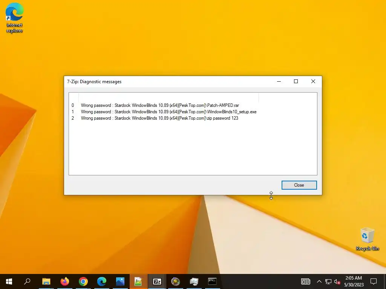Open the Windows Start menu

click(9, 281)
